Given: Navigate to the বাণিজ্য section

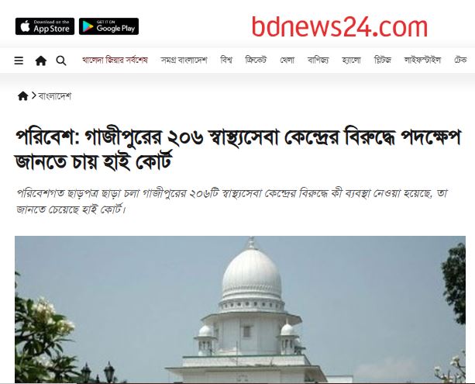Looking at the screenshot, I should (318, 60).
